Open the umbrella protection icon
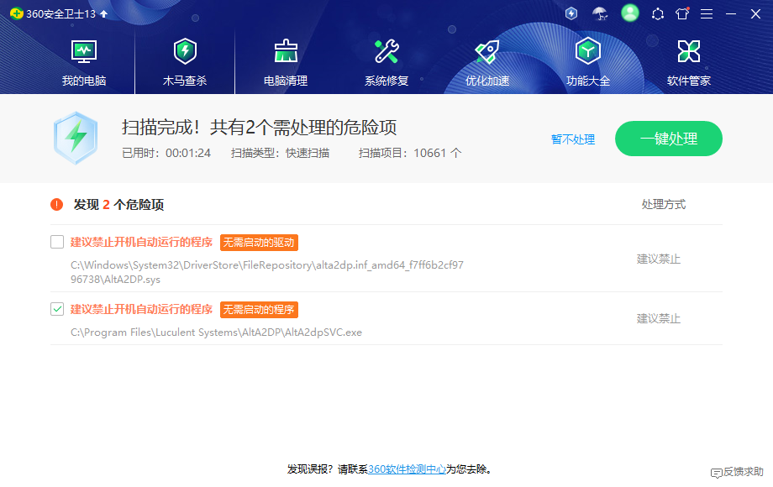 pos(600,13)
